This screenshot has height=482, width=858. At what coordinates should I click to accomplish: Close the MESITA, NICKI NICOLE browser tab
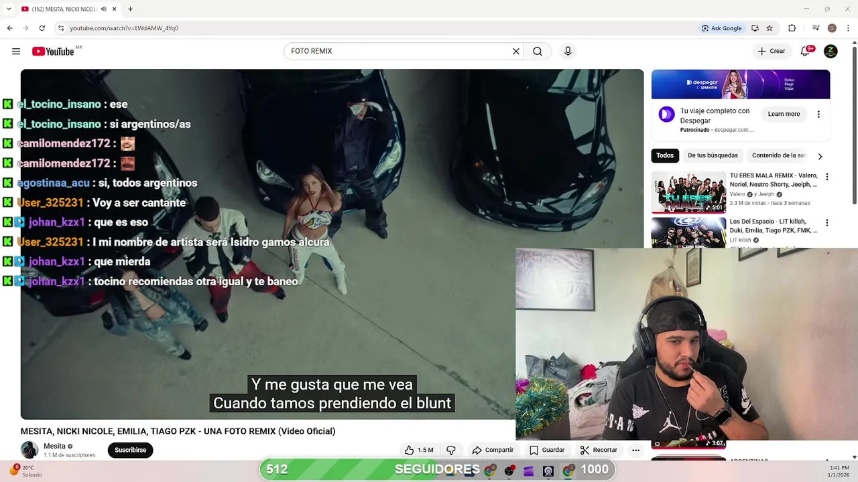[x=114, y=9]
